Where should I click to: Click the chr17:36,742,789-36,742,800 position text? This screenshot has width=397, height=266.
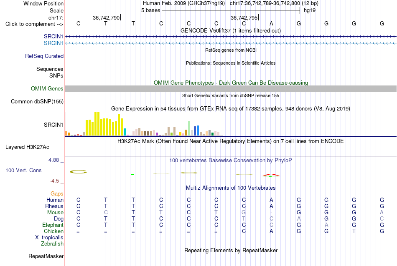click(265, 3)
